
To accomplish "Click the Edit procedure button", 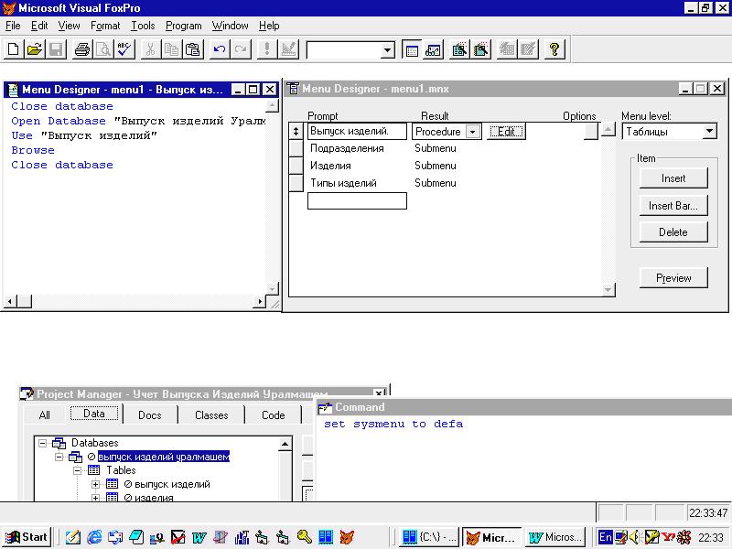I will [x=506, y=132].
